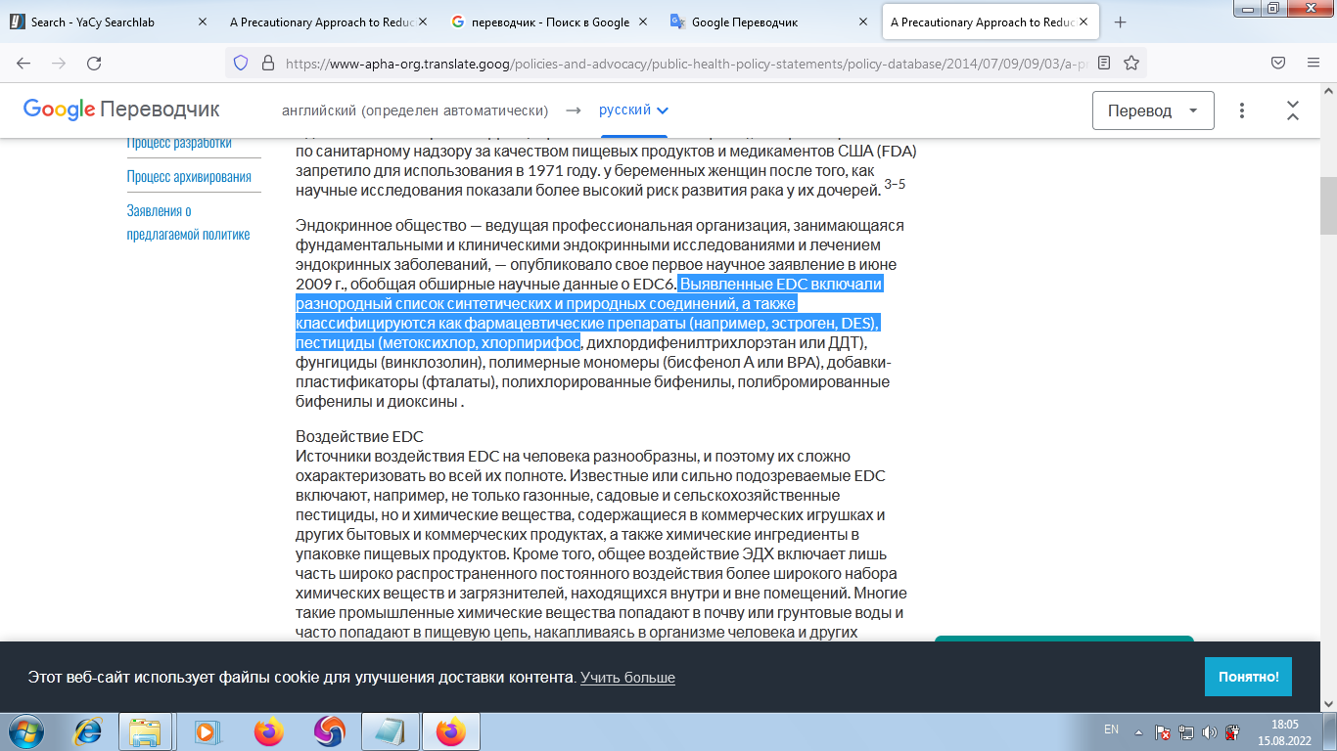Toggle reader view in the address bar
This screenshot has width=1337, height=751.
1104,63
